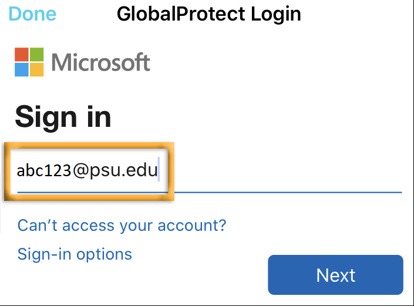Open Can't access your account link

click(x=122, y=225)
